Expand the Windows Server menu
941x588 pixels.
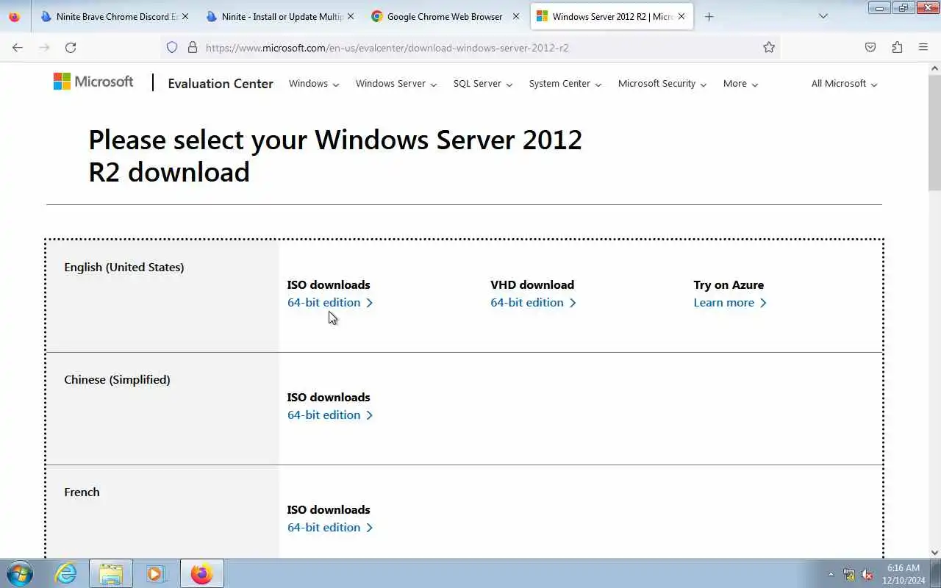pos(396,84)
